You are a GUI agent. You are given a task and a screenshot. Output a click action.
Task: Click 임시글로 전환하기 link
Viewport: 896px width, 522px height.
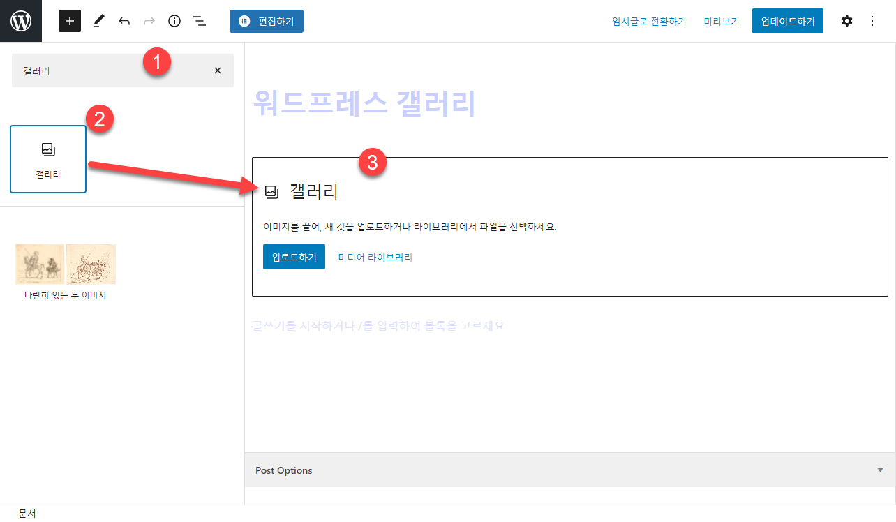[x=649, y=22]
